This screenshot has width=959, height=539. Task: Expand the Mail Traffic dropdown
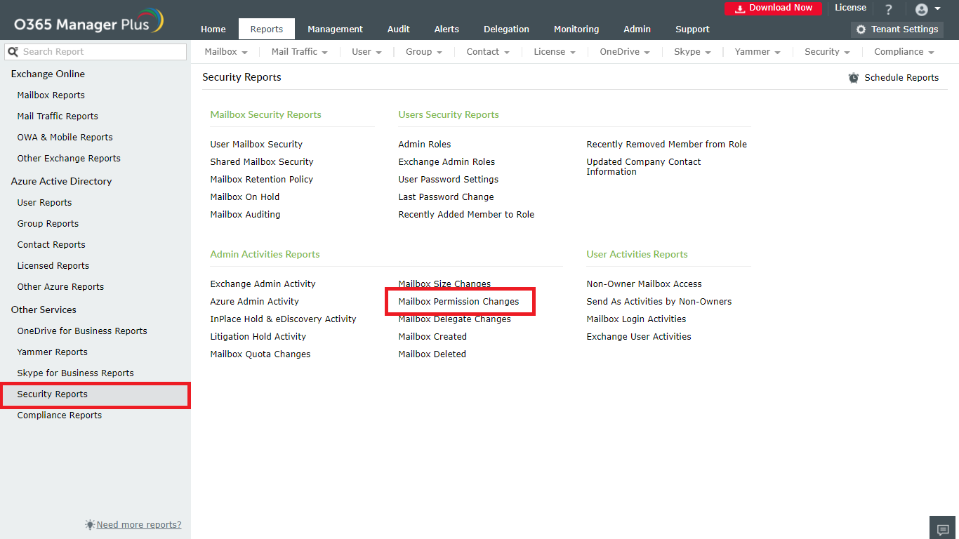click(300, 52)
